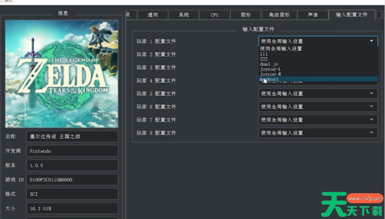Click the 玩家 3 配置文件 label
385x219 pixels.
click(156, 67)
